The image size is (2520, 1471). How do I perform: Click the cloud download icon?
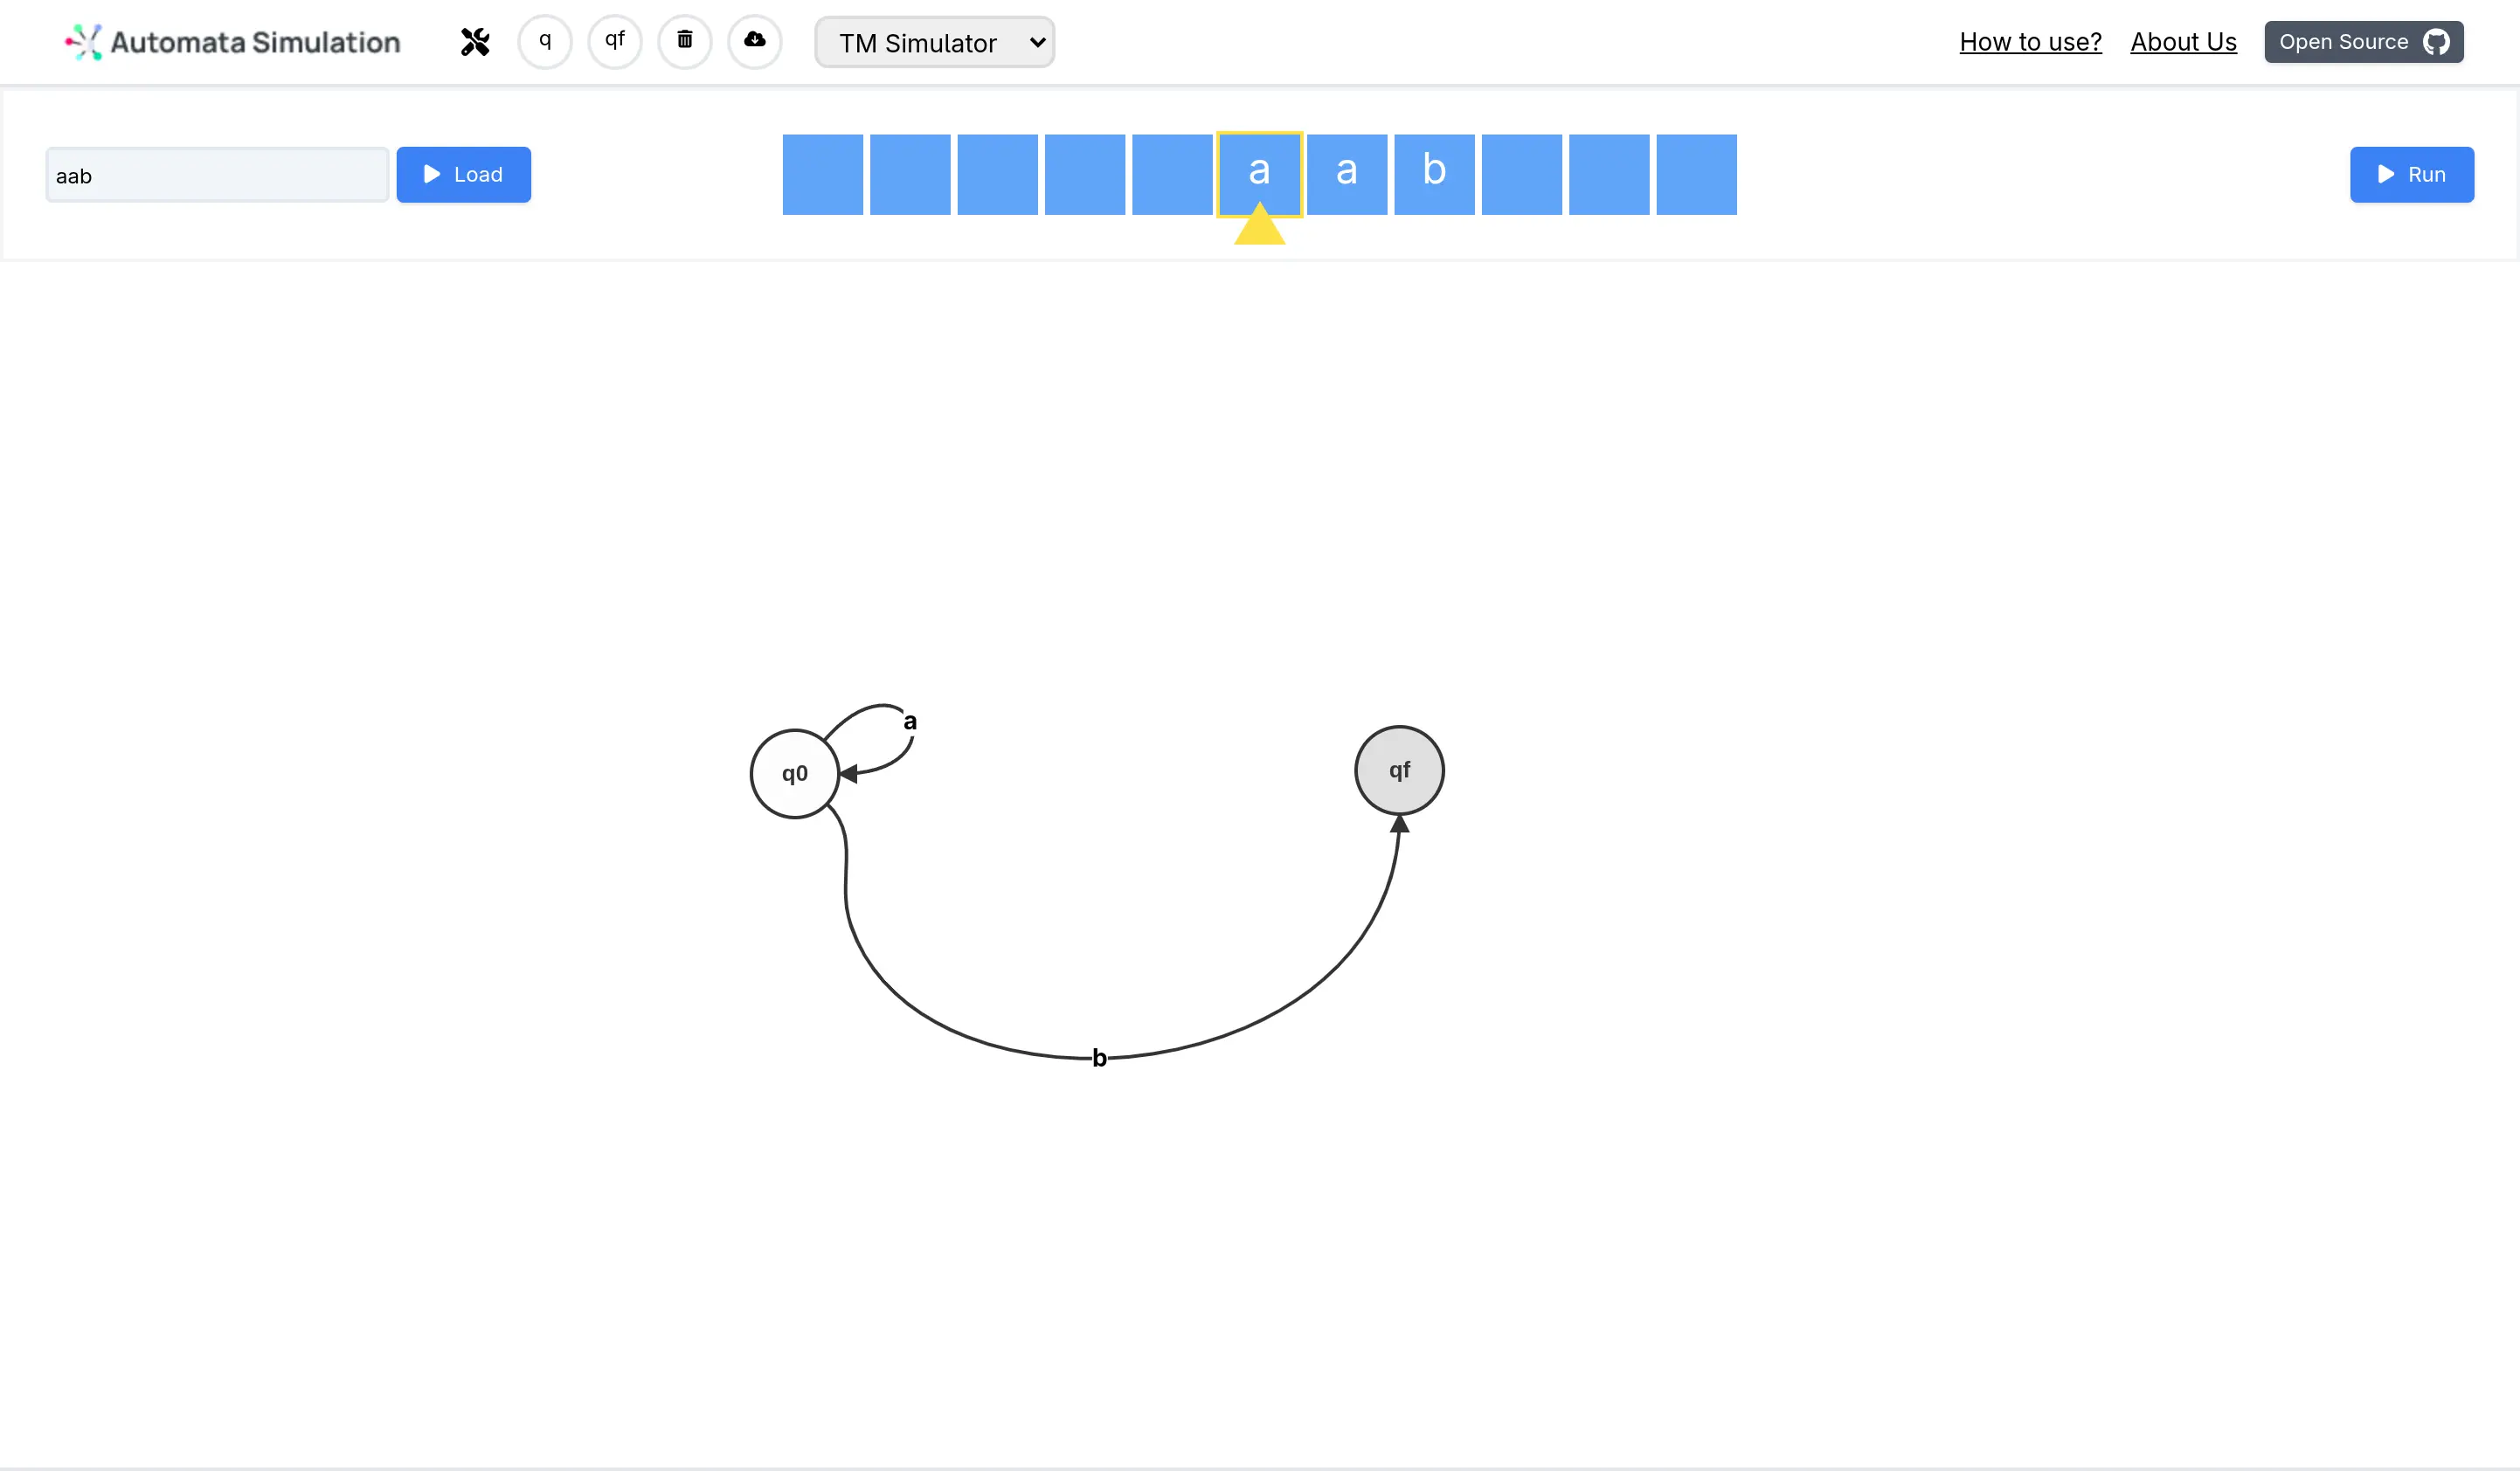tap(755, 42)
